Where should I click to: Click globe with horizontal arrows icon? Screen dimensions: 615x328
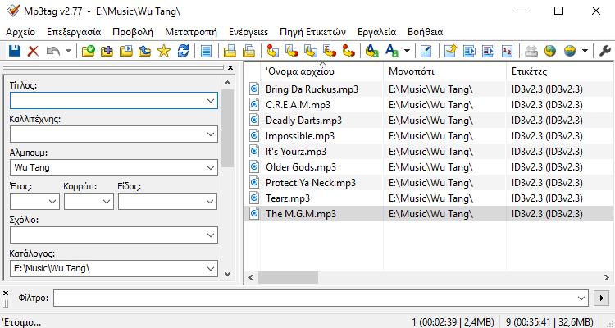tap(570, 51)
